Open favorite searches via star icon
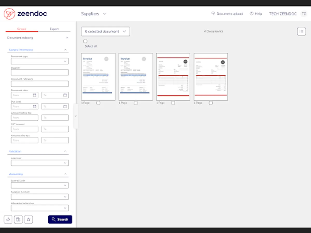This screenshot has height=233, width=311. coord(29,219)
